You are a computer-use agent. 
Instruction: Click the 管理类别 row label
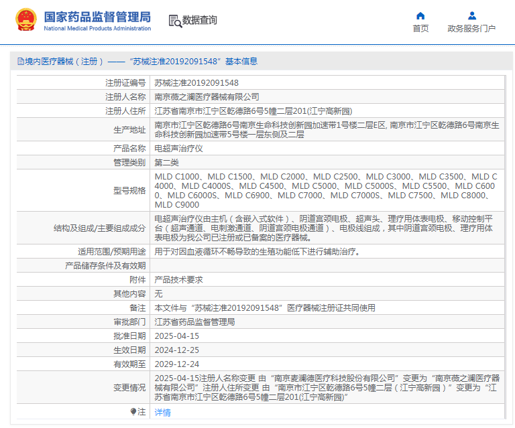(x=129, y=163)
